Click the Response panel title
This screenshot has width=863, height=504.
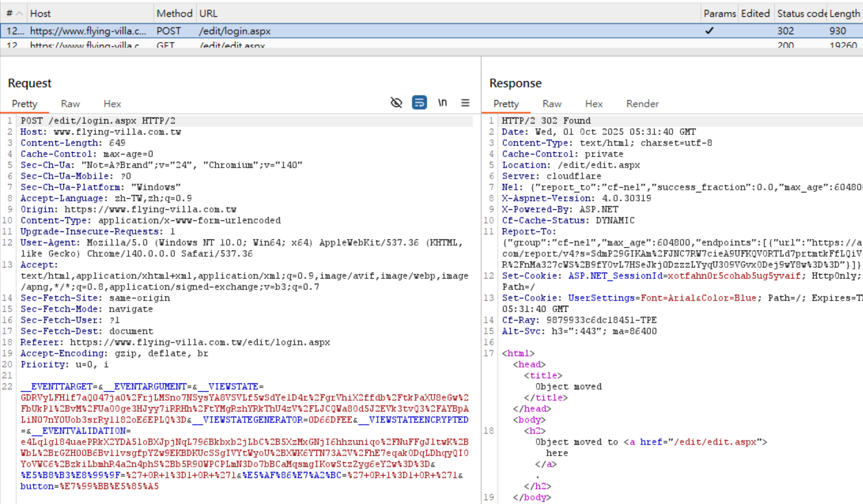click(x=515, y=83)
